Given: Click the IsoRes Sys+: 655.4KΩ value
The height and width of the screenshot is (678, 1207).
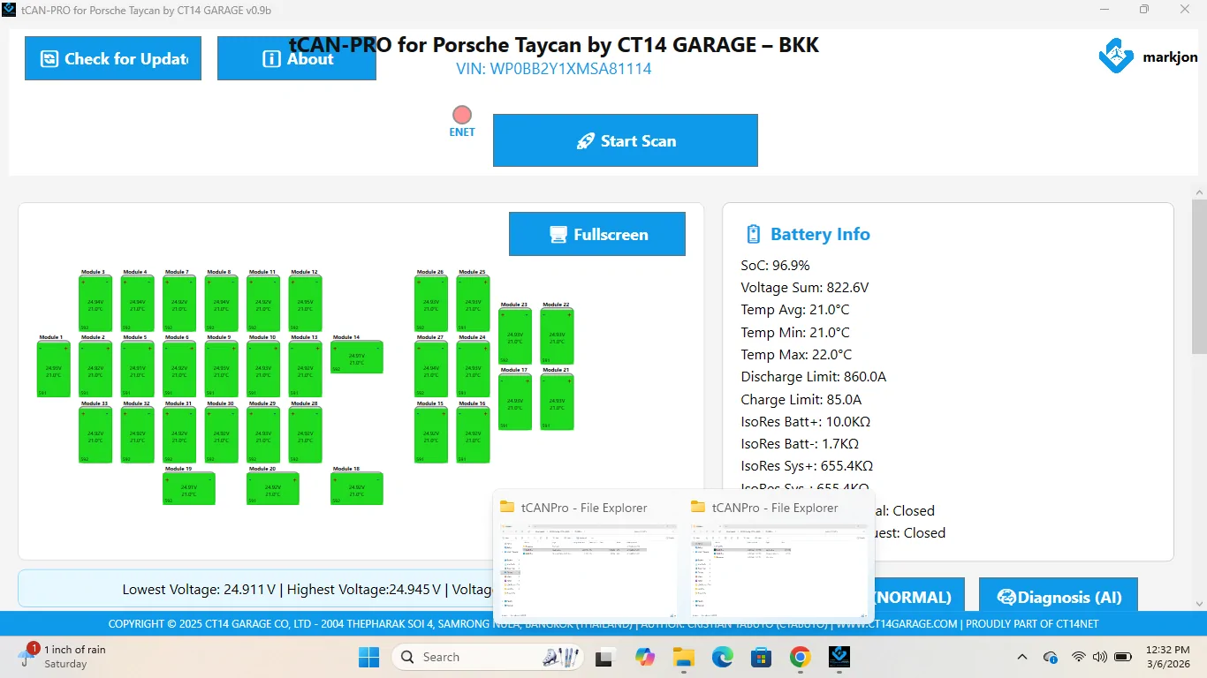Looking at the screenshot, I should 808,466.
